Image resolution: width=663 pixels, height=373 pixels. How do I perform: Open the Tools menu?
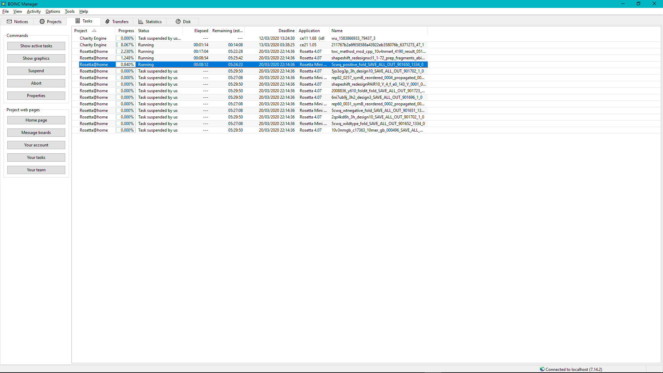click(70, 11)
